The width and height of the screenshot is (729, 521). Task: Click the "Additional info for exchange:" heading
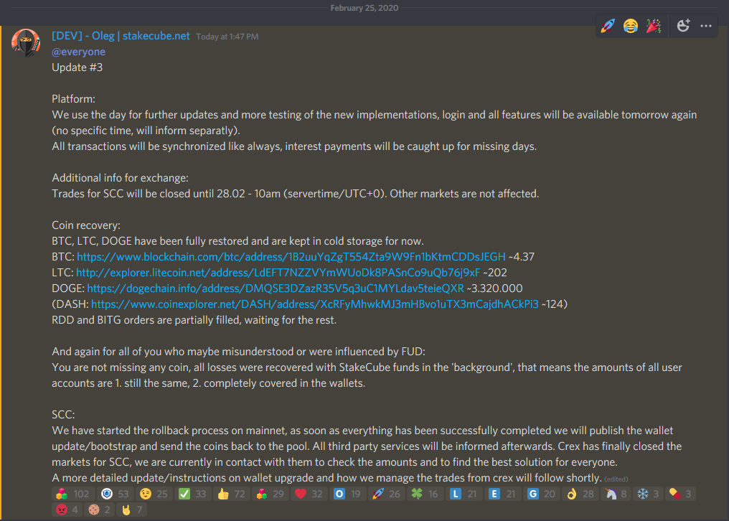click(120, 178)
